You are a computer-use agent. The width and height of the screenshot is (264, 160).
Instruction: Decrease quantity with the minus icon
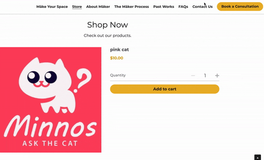193,76
